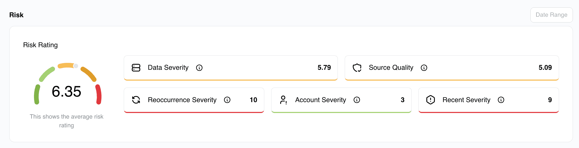579x148 pixels.
Task: Click the gauge indicator knob
Action: pyautogui.click(x=76, y=66)
